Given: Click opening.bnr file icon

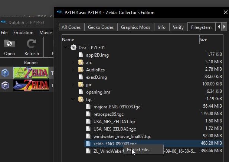Looking at the screenshot, I should (x=81, y=92).
